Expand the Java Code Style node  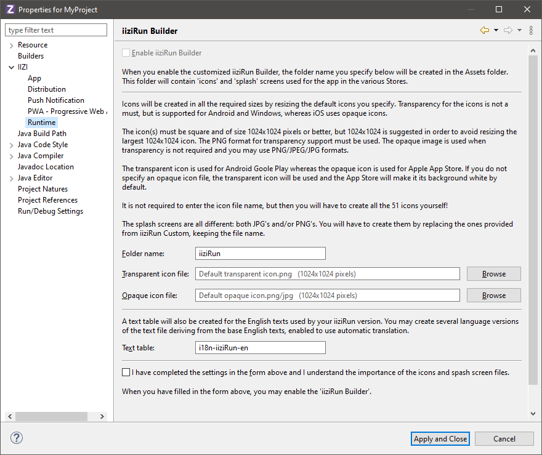tap(12, 145)
